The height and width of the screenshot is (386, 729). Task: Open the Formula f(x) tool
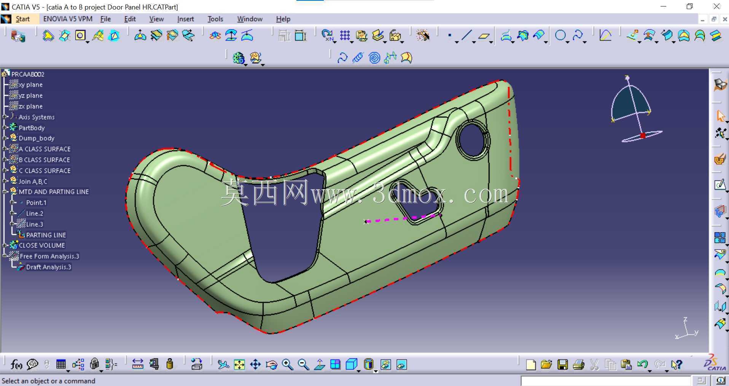(16, 364)
